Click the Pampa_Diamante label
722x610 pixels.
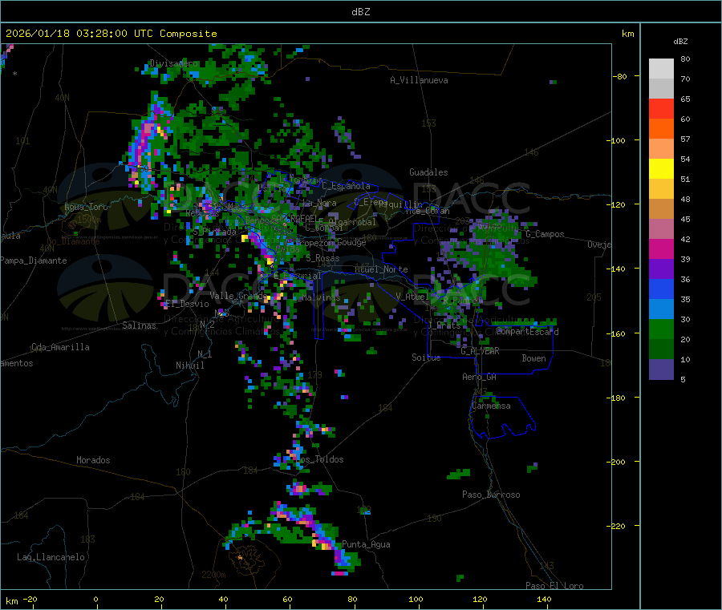pyautogui.click(x=33, y=261)
